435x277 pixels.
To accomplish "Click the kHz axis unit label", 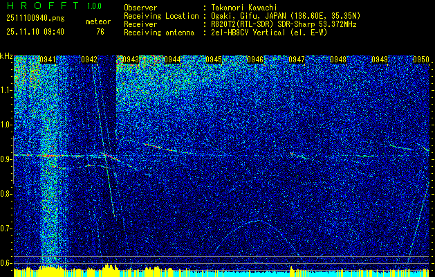I will tap(6, 56).
